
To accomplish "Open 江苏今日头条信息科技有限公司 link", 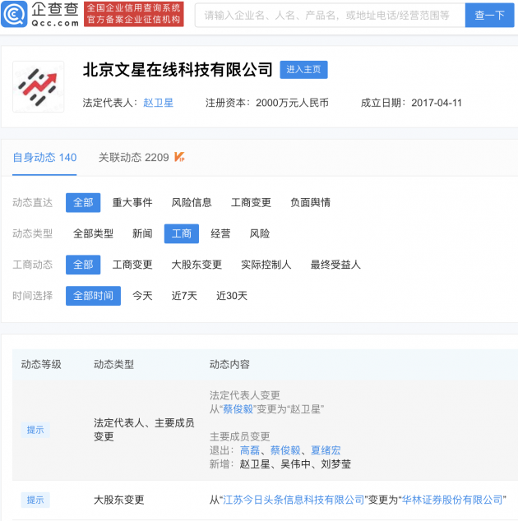I will tap(294, 500).
